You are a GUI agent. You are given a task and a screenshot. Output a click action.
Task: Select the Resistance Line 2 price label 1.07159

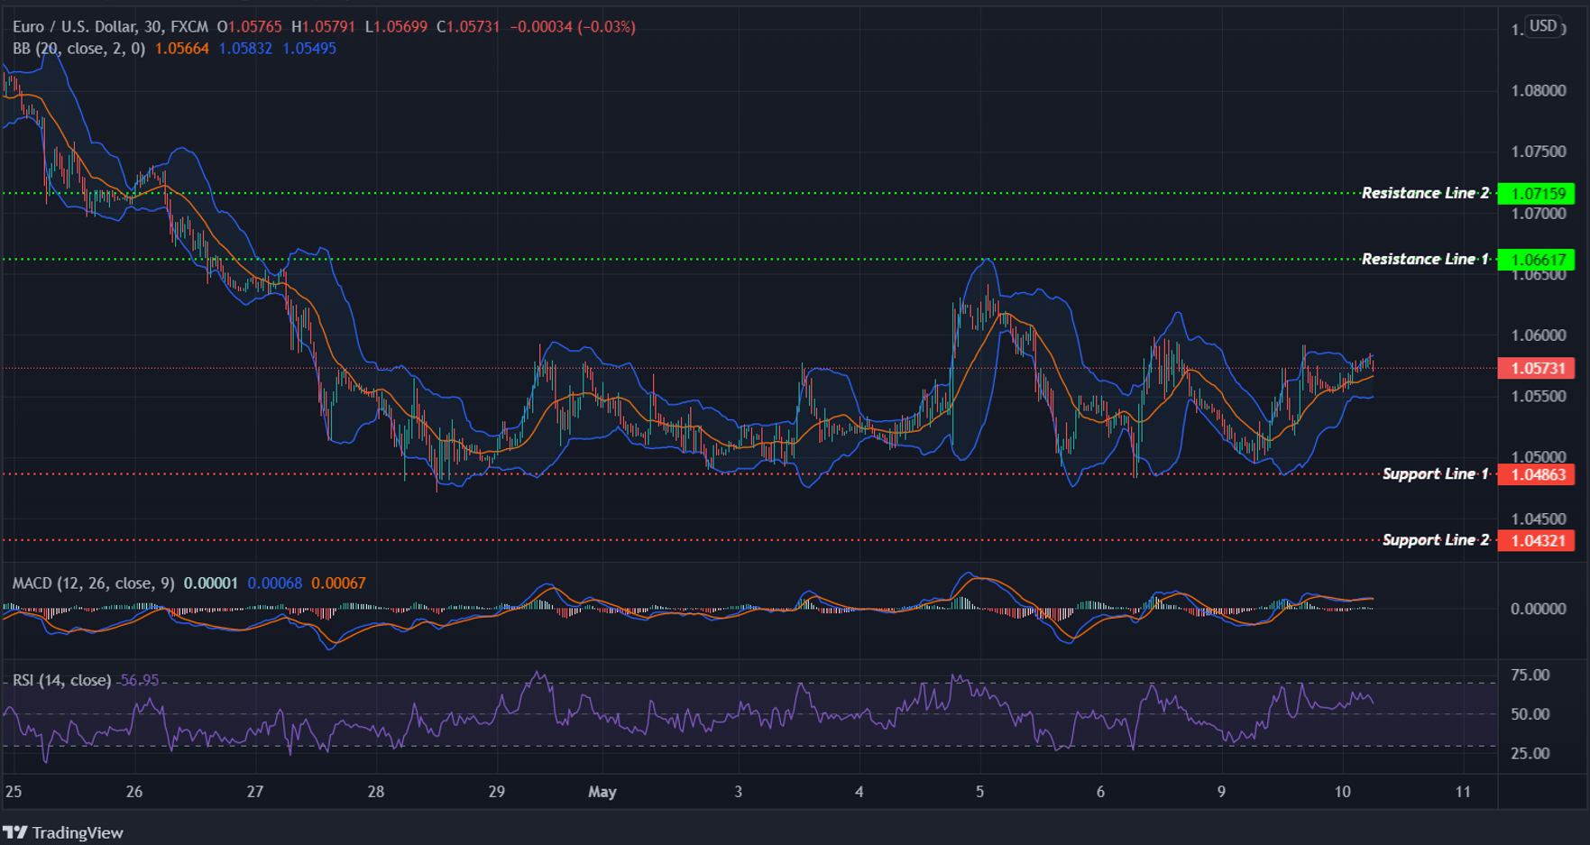pyautogui.click(x=1535, y=193)
